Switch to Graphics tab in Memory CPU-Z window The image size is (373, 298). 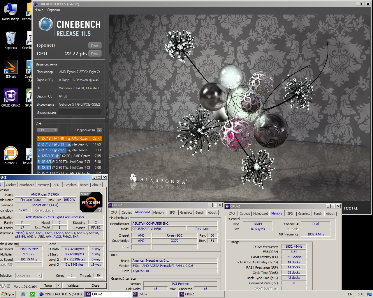(304, 214)
